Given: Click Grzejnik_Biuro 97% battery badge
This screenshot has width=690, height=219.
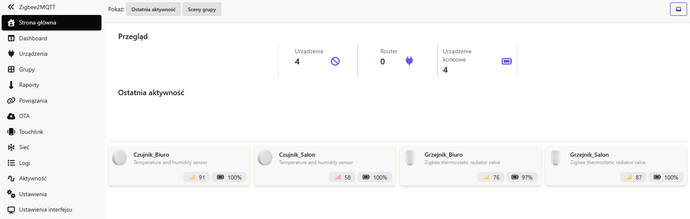Looking at the screenshot, I should (522, 177).
